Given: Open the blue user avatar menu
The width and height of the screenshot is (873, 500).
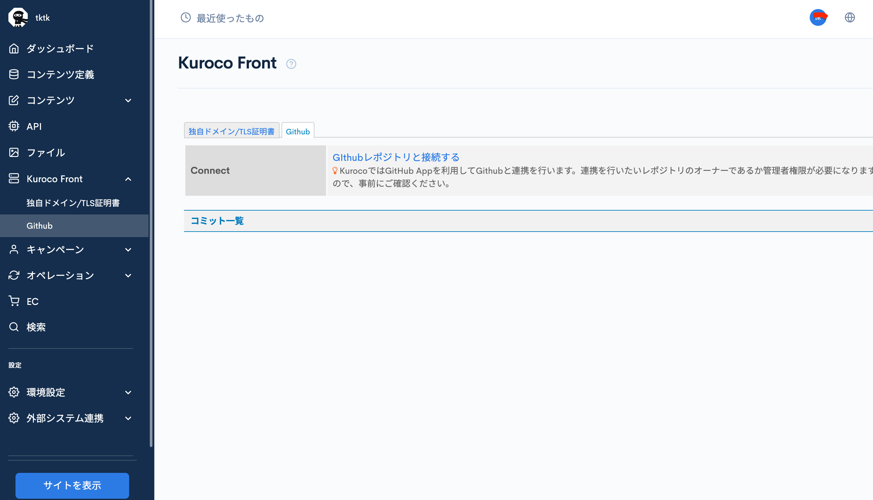Looking at the screenshot, I should (818, 17).
